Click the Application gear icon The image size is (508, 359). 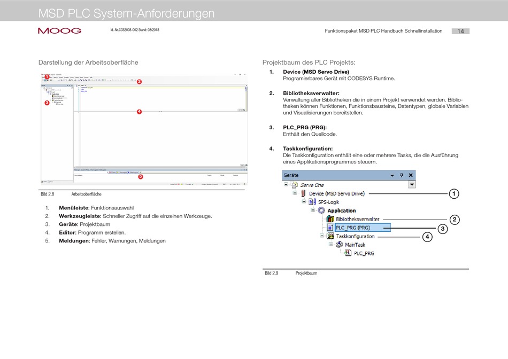(x=321, y=210)
